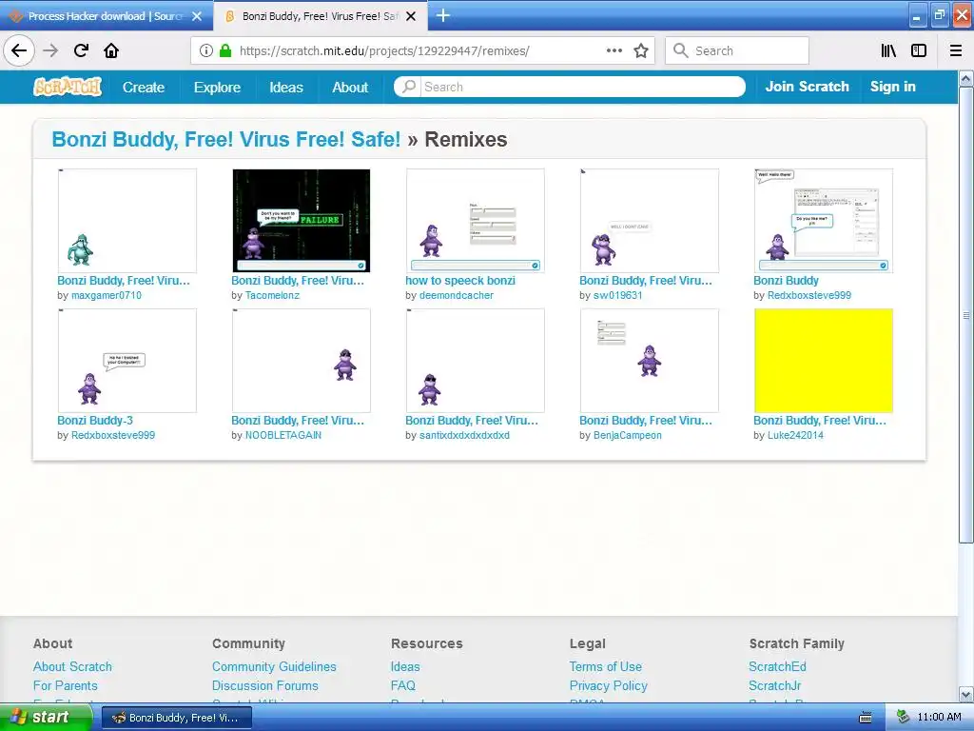Screen dimensions: 974x731
Task: Click the on-screen keyboard tray icon
Action: tap(865, 718)
